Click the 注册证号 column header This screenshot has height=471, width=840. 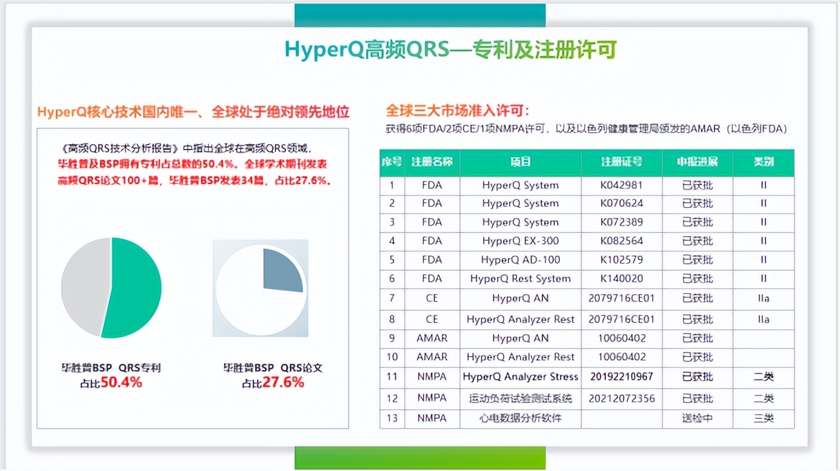(x=621, y=162)
